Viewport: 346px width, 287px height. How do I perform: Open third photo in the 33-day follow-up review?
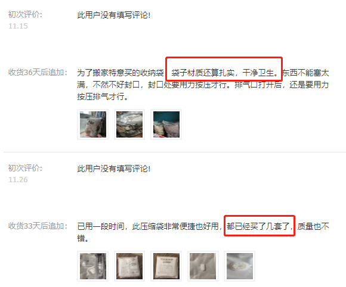166,266
